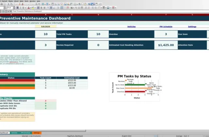Open the Tools menu
This screenshot has height=137, width=209.
coord(26,1)
